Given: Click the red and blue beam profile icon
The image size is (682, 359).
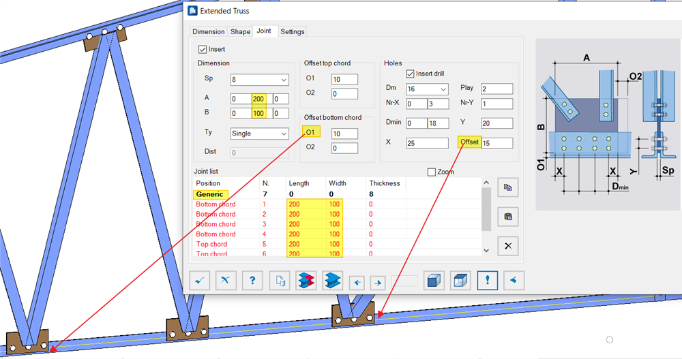Looking at the screenshot, I should click(x=306, y=281).
